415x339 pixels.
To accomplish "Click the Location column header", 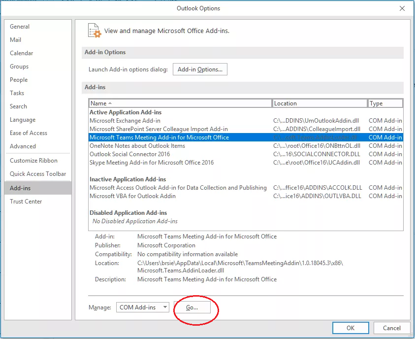I will (319, 103).
